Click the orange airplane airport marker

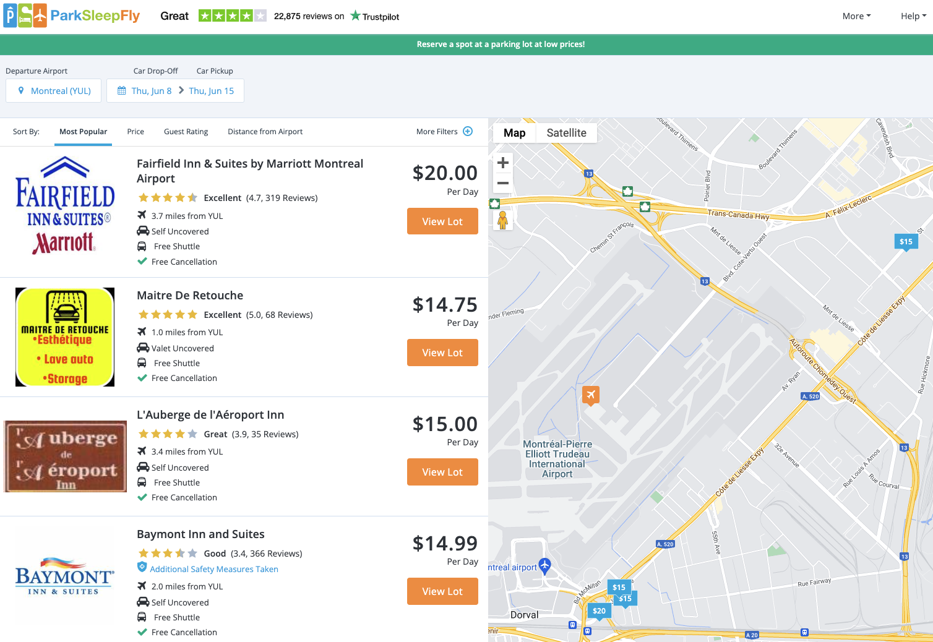(591, 395)
